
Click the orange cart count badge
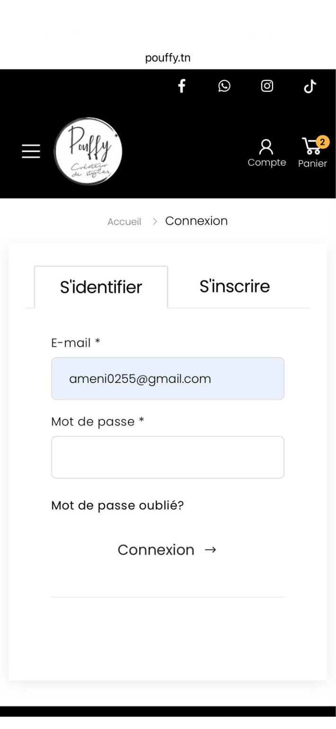tap(323, 142)
